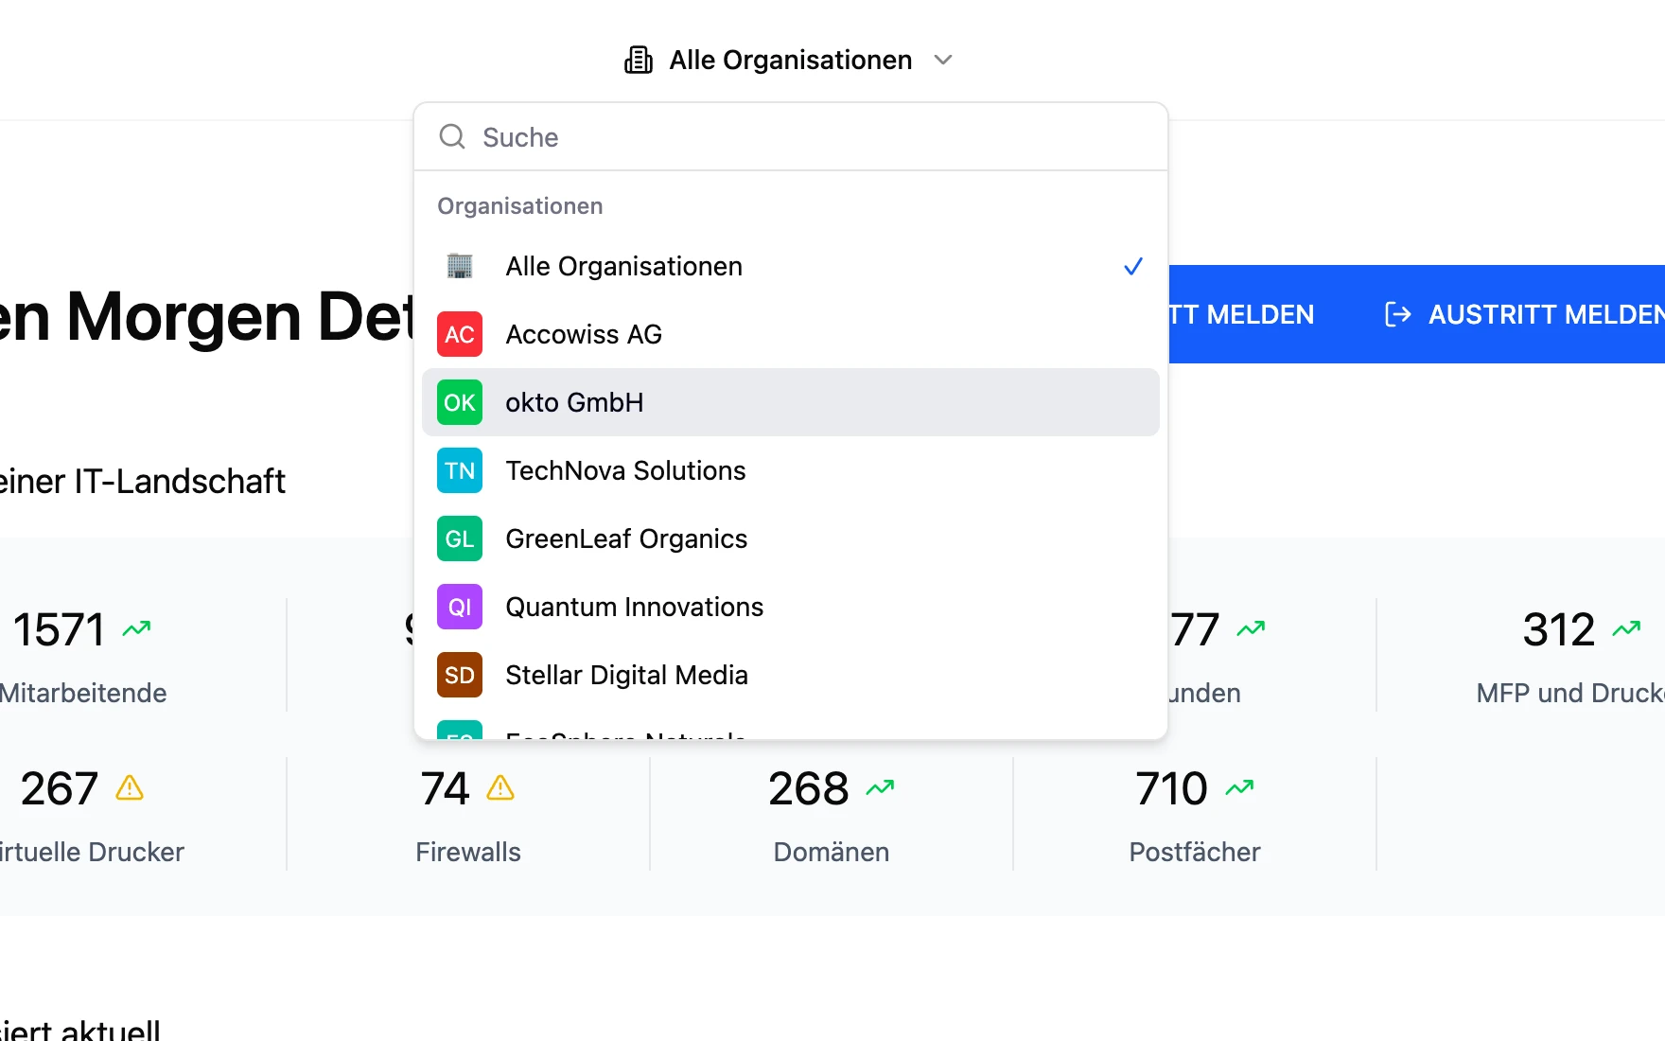Screen dimensions: 1665x1041
Task: Focus the Suche search field
Action: click(791, 137)
